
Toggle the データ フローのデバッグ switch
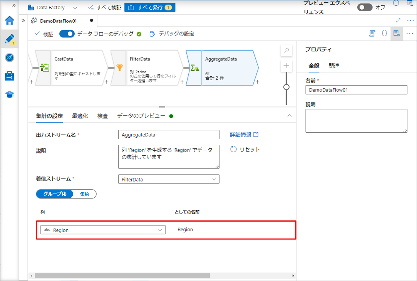point(67,34)
